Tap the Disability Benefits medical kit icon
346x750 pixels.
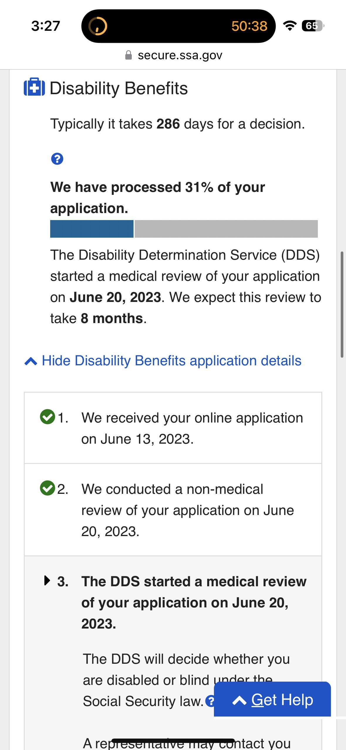(34, 87)
